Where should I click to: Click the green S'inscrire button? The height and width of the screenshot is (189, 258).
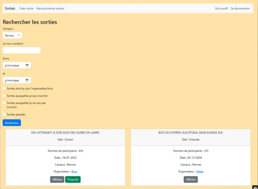point(73,179)
